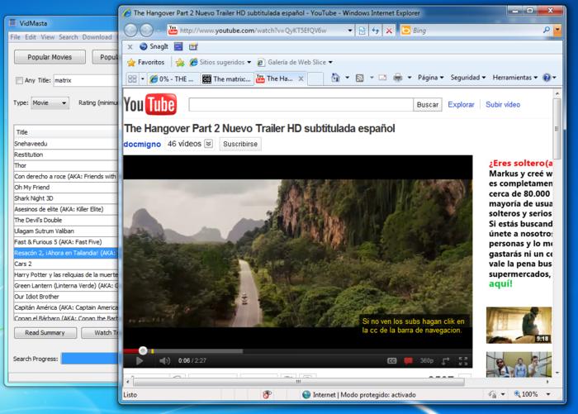Screen dimensions: 578x414
Task: Stop loading with the red X icon
Action: pos(389,31)
